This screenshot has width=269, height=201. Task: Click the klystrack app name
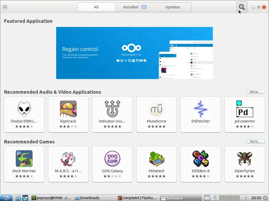(x=68, y=121)
